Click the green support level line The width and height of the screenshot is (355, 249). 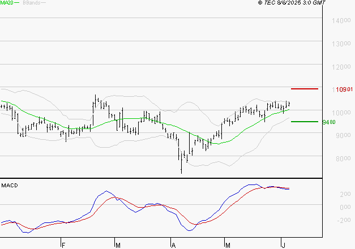pyautogui.click(x=305, y=122)
